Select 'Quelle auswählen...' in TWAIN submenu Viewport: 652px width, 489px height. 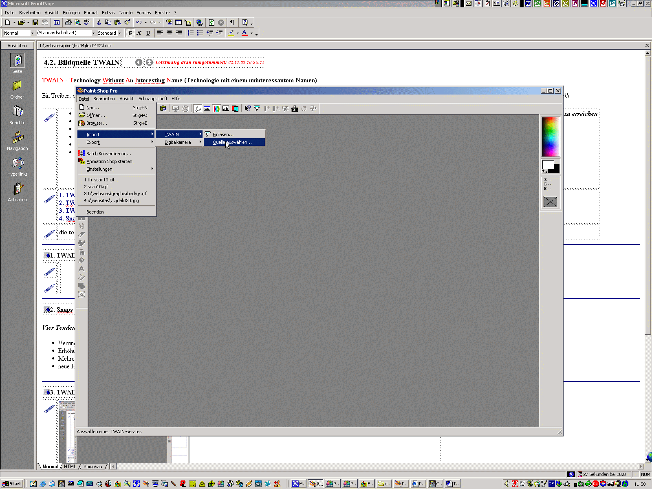pyautogui.click(x=234, y=142)
